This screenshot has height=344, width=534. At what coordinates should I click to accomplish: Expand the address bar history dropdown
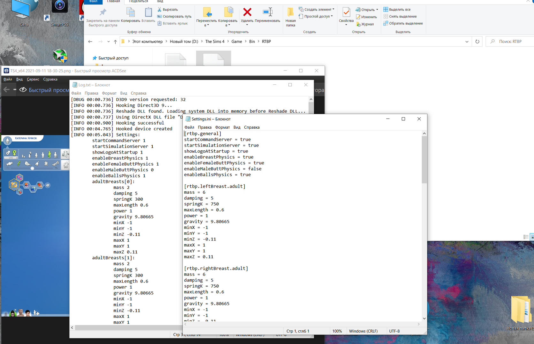(x=467, y=42)
